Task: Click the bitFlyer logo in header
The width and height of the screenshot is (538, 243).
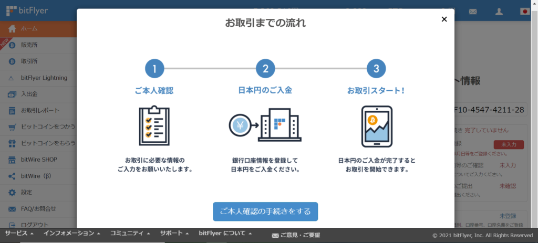Action: pyautogui.click(x=27, y=10)
